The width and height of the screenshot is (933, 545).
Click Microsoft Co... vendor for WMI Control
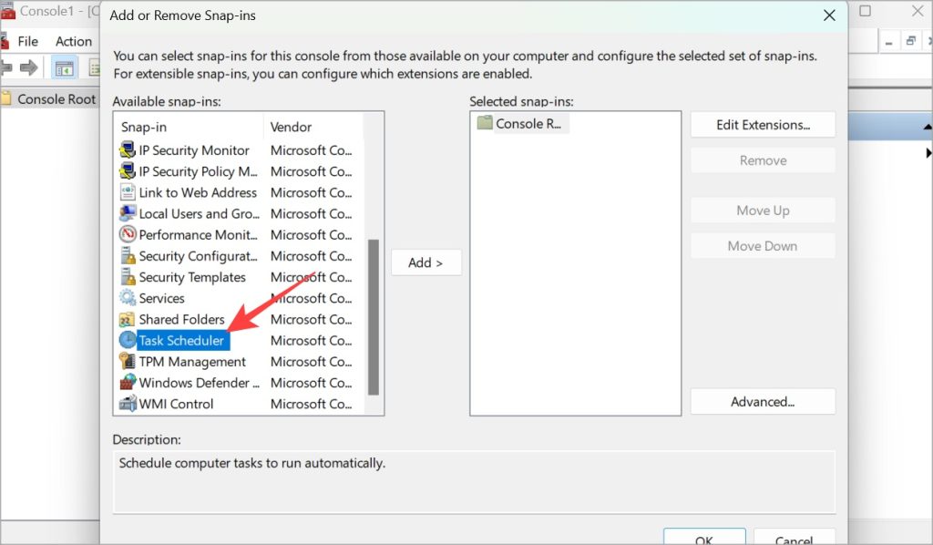(x=312, y=404)
